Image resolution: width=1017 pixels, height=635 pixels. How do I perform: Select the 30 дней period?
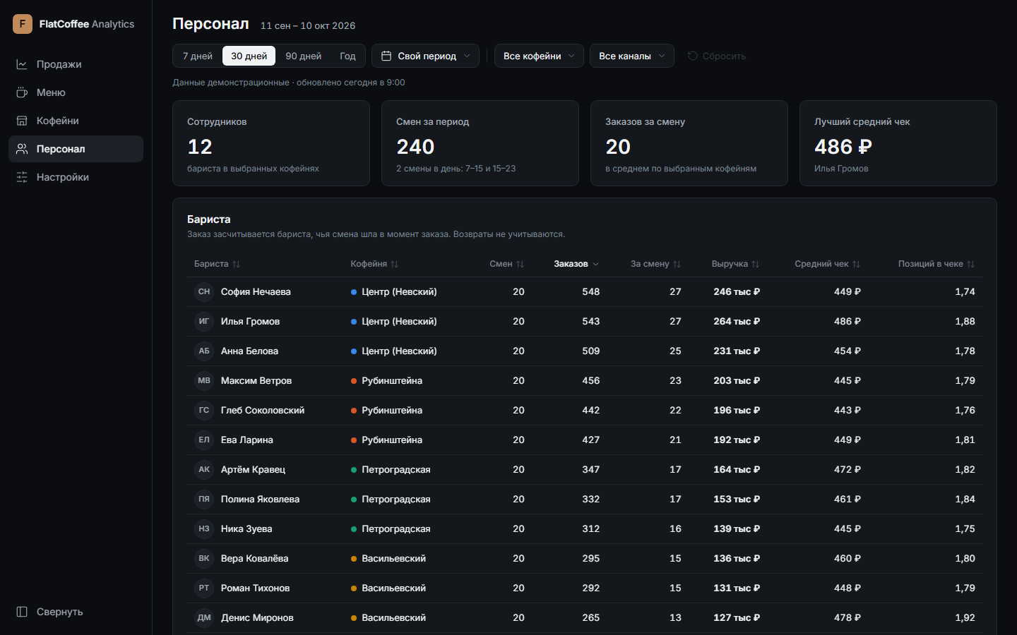click(x=249, y=56)
